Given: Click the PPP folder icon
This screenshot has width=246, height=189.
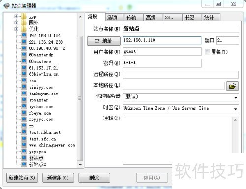Looking at the screenshot, I should click(x=24, y=16).
